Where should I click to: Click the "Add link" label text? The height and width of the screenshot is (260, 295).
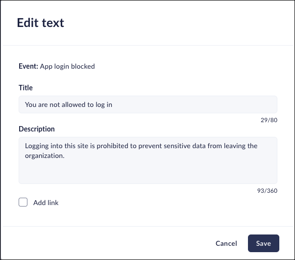(46, 203)
